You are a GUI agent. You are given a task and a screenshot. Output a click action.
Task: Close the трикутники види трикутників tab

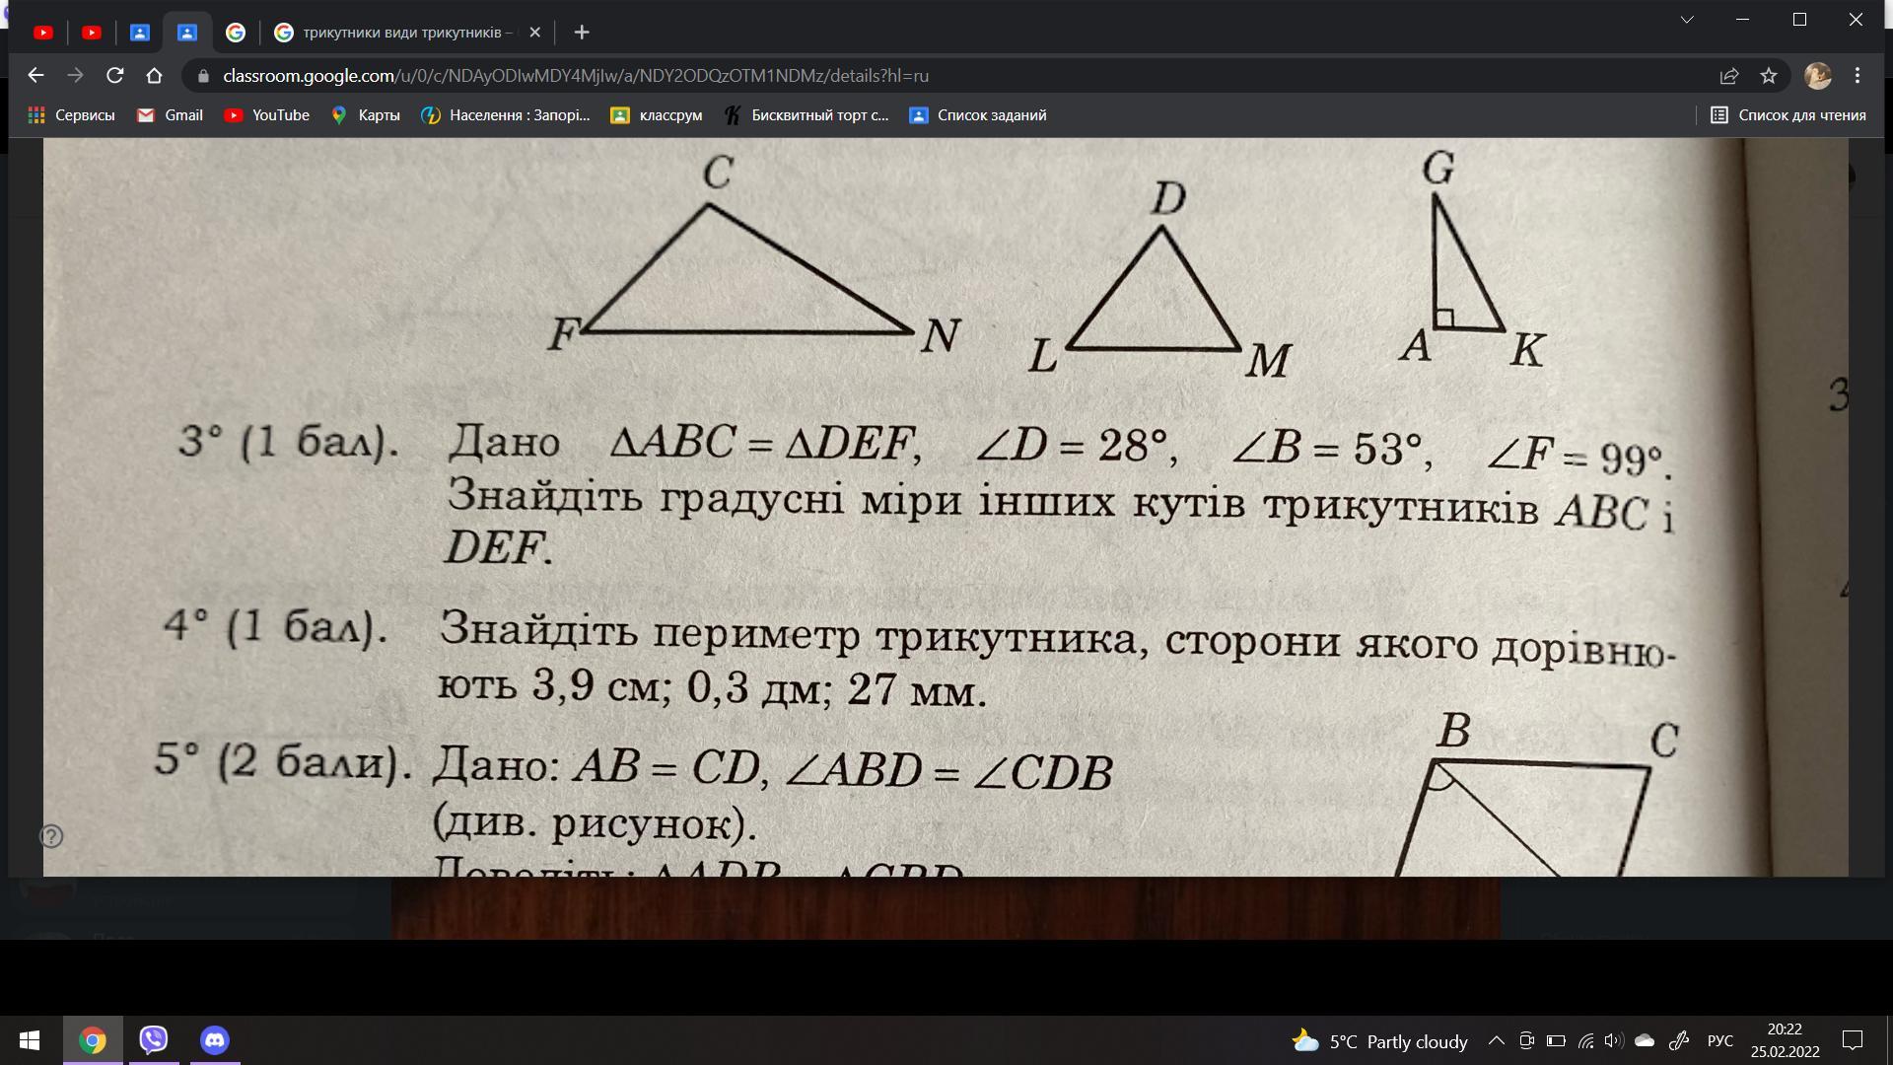tap(534, 33)
